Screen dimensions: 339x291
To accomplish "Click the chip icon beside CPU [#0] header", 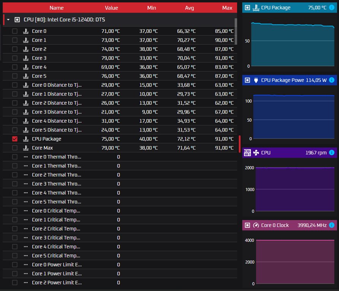I will point(17,20).
